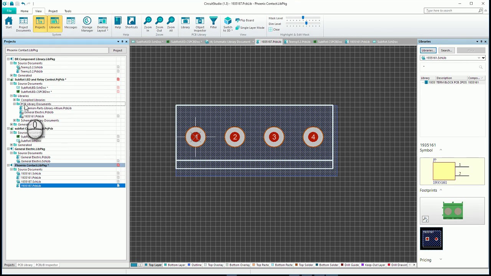Open the Shortcuts reference

pyautogui.click(x=131, y=23)
